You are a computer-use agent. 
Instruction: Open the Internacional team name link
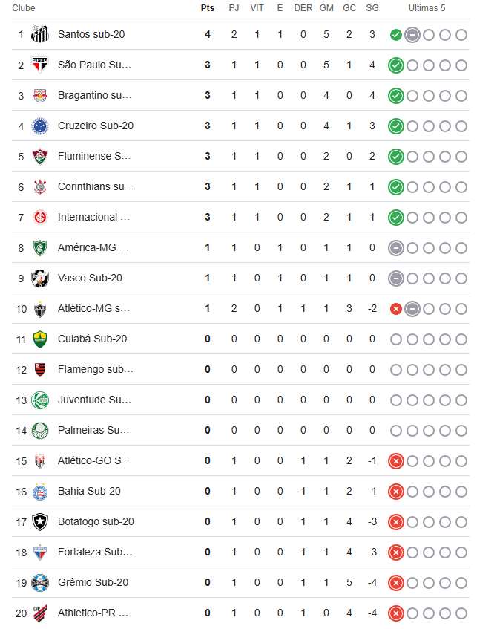click(93, 217)
